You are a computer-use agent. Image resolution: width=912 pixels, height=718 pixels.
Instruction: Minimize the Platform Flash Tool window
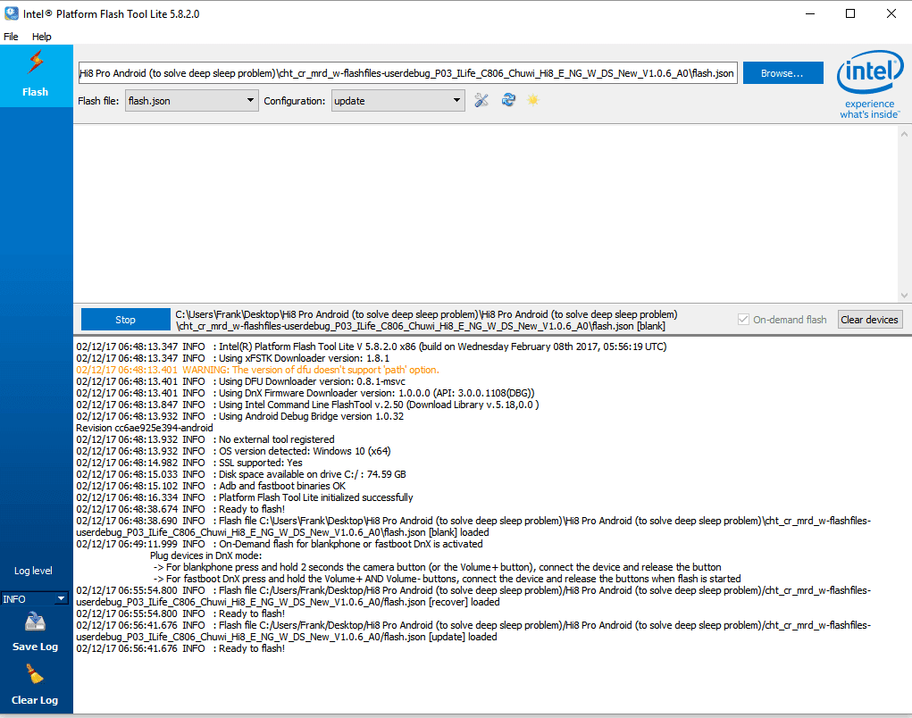click(x=810, y=13)
